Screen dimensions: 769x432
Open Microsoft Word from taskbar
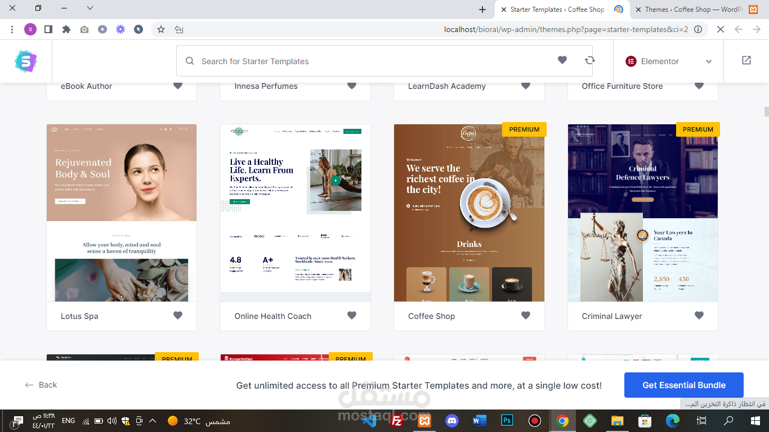pos(480,421)
